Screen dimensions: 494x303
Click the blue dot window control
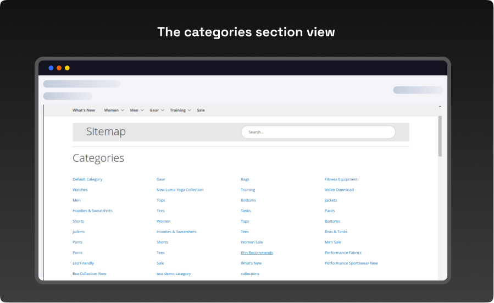point(51,68)
